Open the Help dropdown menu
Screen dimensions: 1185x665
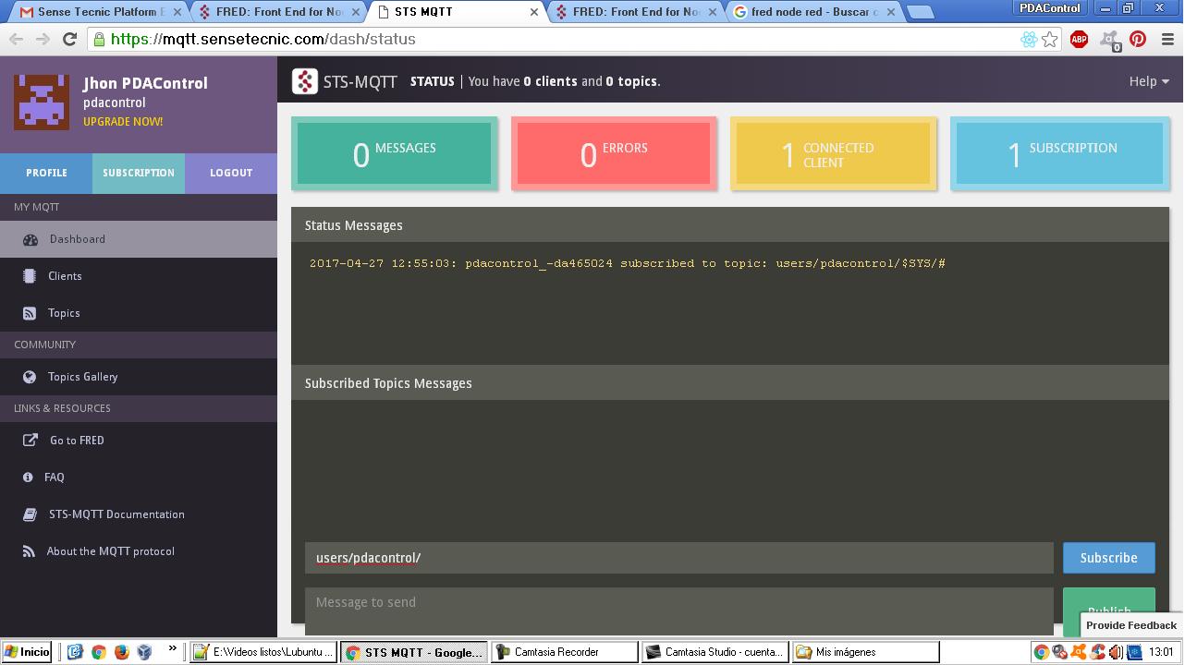click(1149, 81)
